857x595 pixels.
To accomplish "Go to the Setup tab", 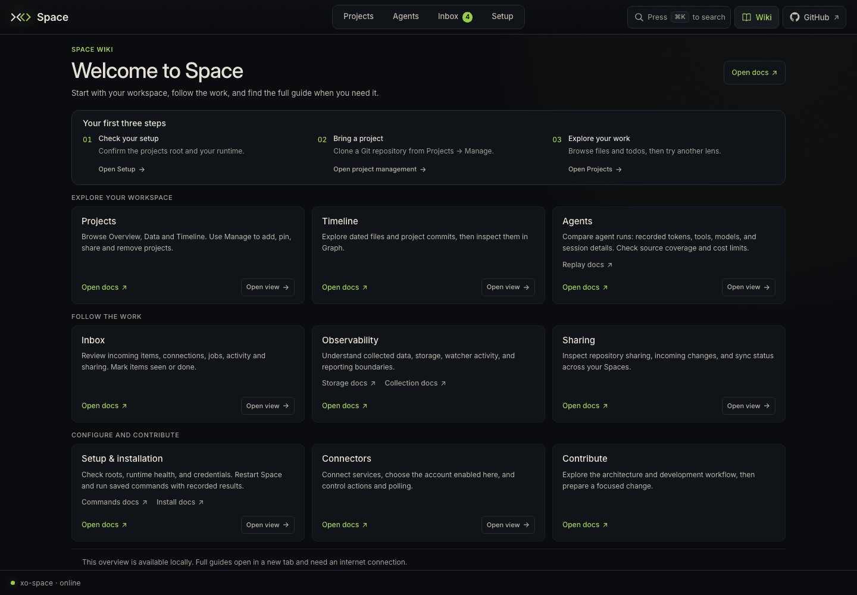I will [x=502, y=17].
